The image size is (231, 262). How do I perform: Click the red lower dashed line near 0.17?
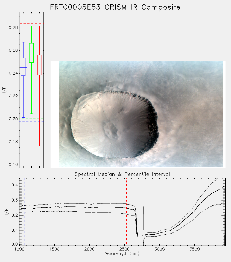[31, 152]
